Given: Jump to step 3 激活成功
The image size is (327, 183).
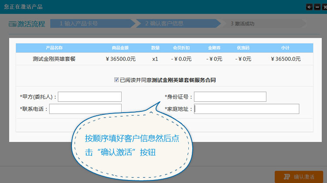Looking at the screenshot, I should coord(242,24).
